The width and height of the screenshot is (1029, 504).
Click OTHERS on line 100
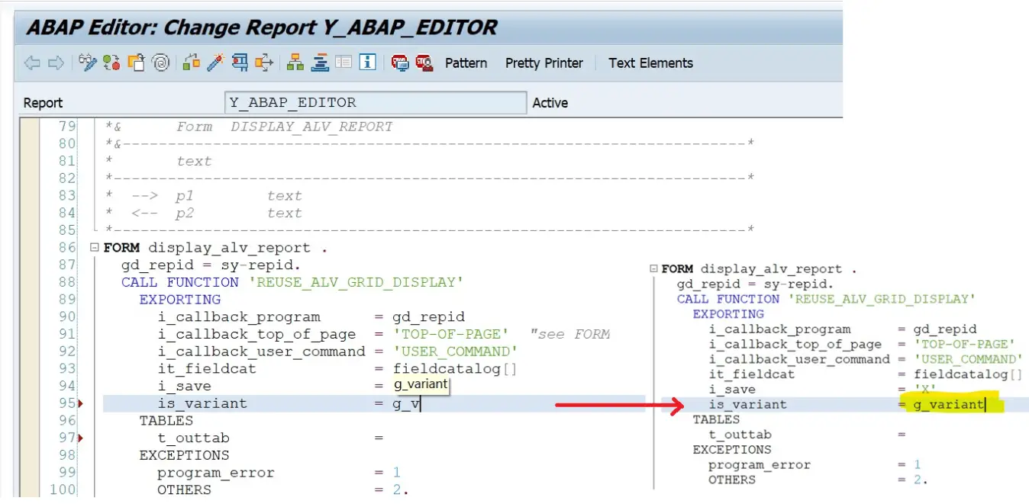click(184, 490)
